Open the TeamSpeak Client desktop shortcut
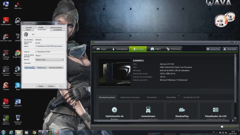The width and height of the screenshot is (240, 135). click(x=18, y=71)
